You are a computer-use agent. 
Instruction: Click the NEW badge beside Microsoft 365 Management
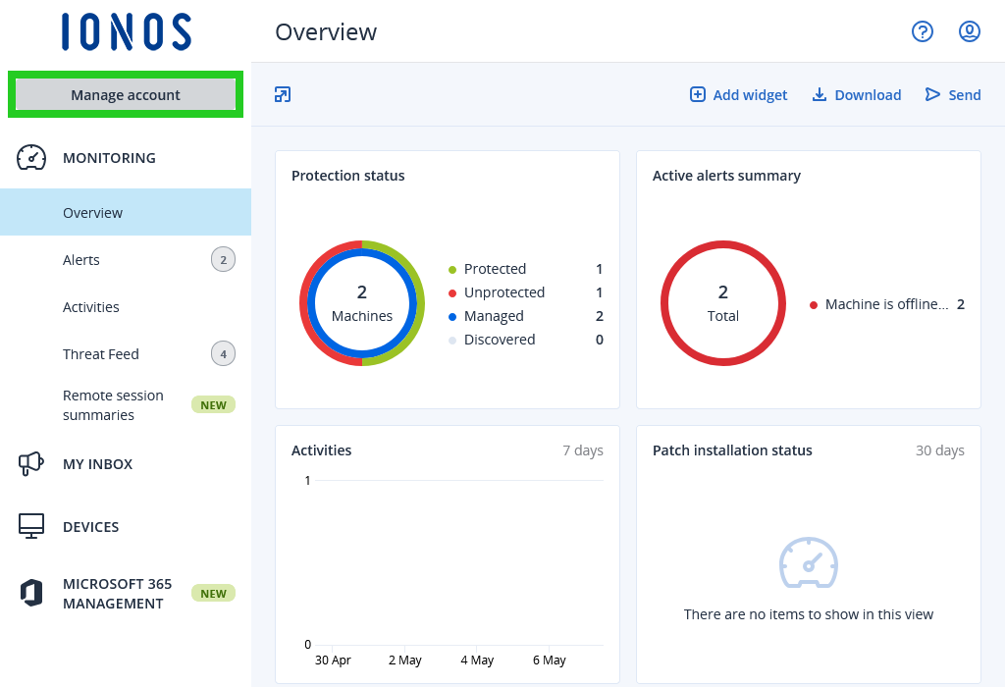click(213, 594)
